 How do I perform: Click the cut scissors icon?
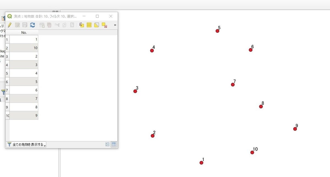57,25
